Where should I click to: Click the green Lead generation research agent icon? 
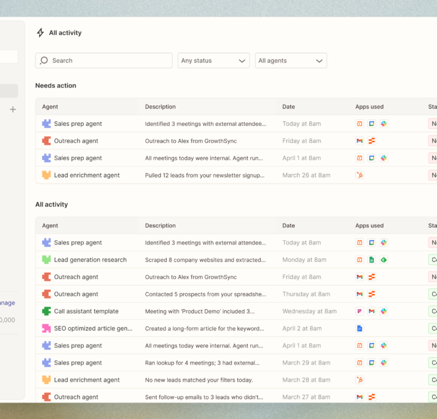point(46,260)
